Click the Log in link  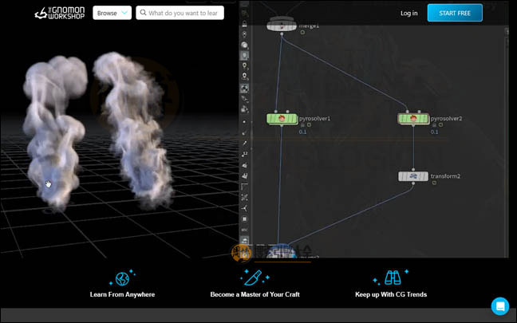(408, 14)
